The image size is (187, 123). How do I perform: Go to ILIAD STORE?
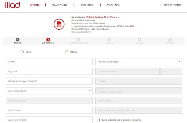(x=87, y=5)
